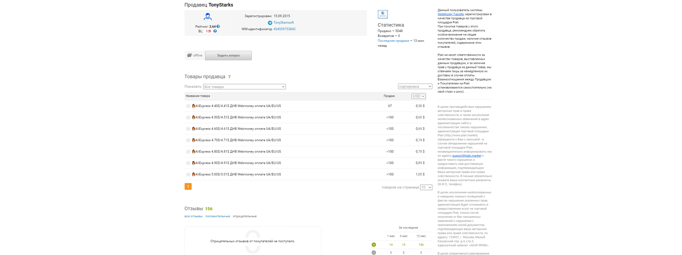Click the sales count 67
The width and height of the screenshot is (682, 255).
[390, 106]
